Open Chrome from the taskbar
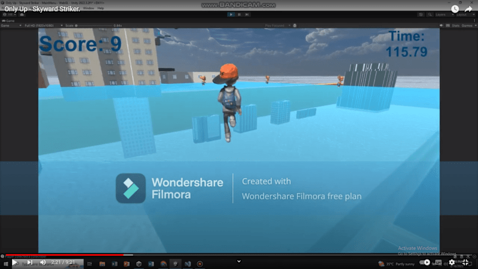 click(x=163, y=264)
